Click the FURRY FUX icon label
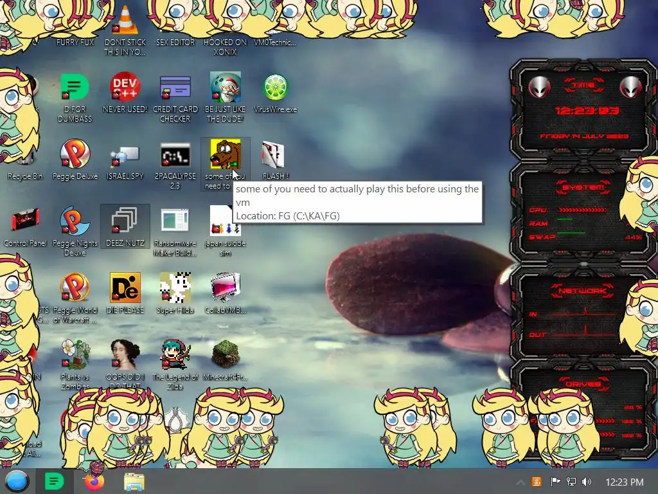 (75, 42)
